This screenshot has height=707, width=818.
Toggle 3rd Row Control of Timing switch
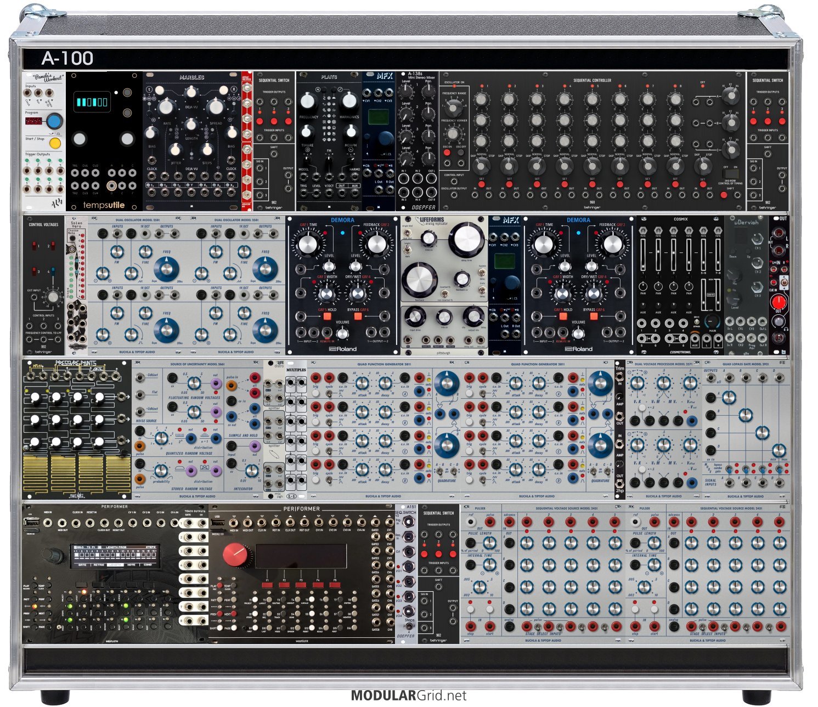(x=730, y=173)
